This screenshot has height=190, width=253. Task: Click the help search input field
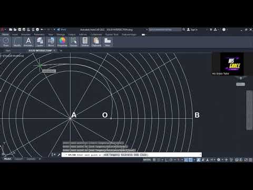tap(165, 30)
